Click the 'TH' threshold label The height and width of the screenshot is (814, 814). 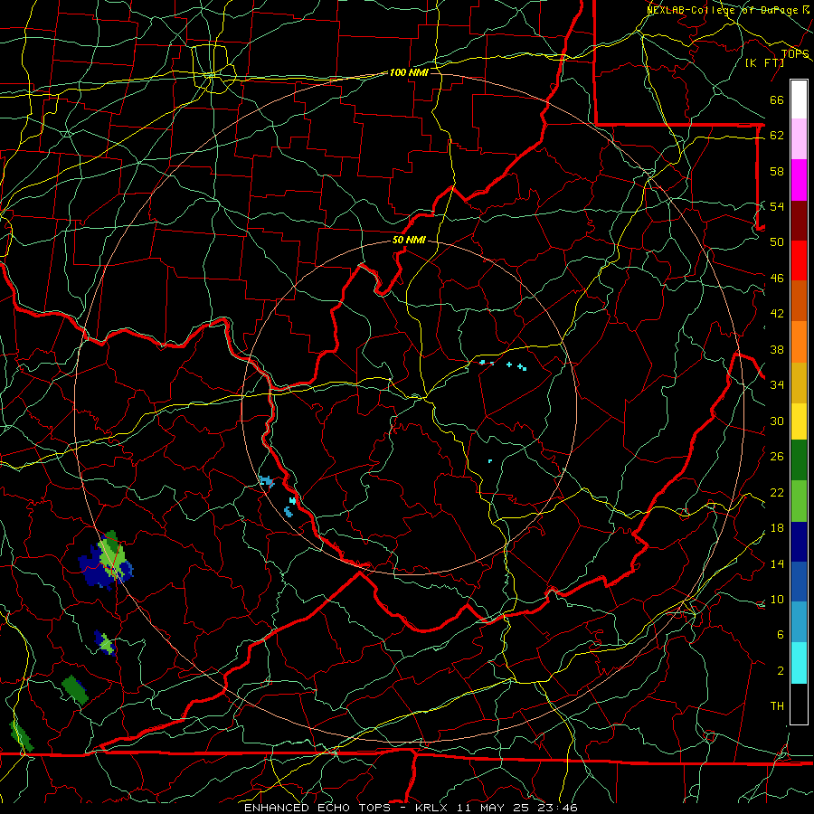tap(777, 706)
